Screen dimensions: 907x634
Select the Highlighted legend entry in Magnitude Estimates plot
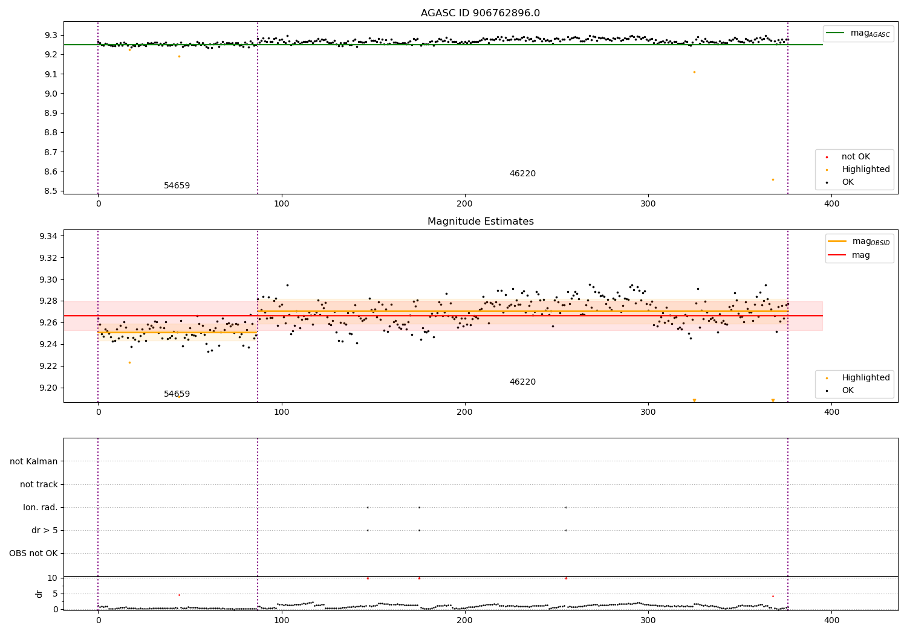point(859,378)
